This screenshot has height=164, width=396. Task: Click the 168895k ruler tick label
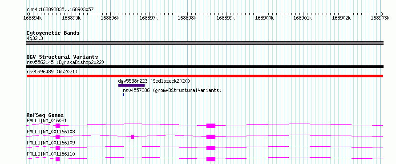71,18
